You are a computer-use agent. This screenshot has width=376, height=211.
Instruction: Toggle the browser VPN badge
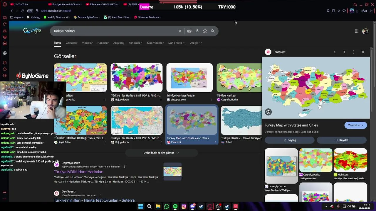tap(30, 11)
